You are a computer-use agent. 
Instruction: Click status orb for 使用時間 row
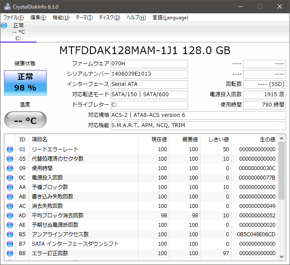click(x=10, y=168)
